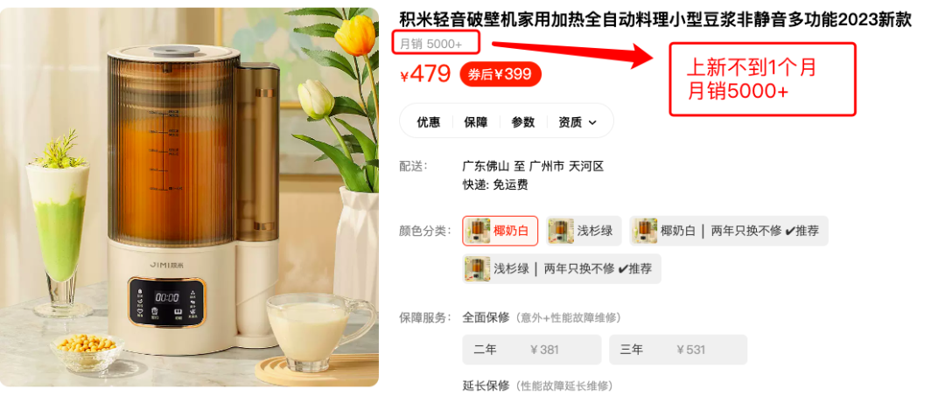Open the 优惠 tab

tap(429, 122)
